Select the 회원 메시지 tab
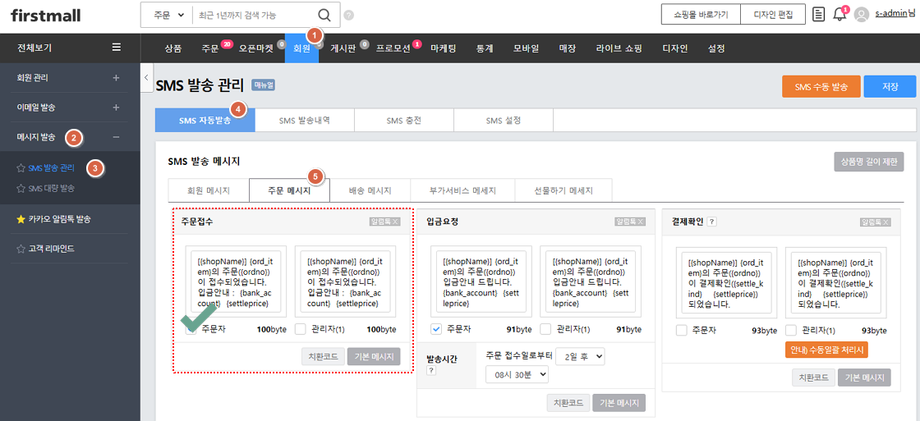This screenshot has width=920, height=421. tap(209, 190)
